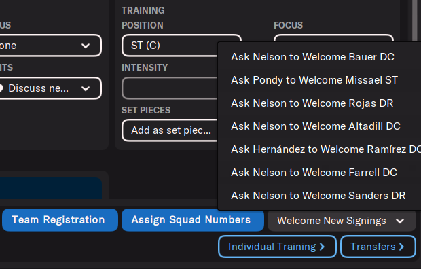Viewport: 421px width, 269px height.
Task: Collapse the Welcome New Signings dropdown
Action: (342, 221)
